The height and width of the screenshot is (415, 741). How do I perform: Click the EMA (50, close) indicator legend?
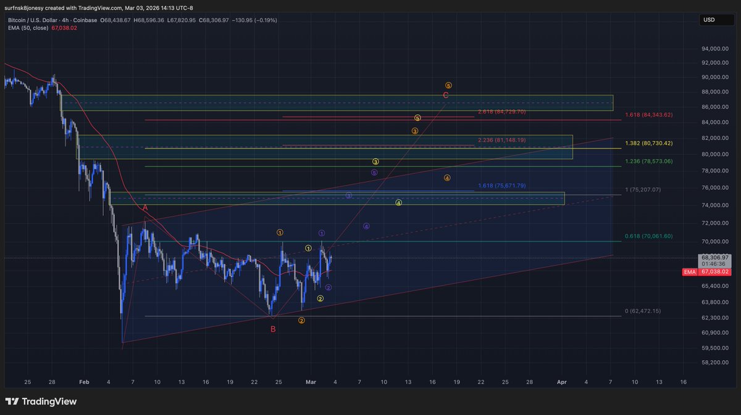[27, 28]
